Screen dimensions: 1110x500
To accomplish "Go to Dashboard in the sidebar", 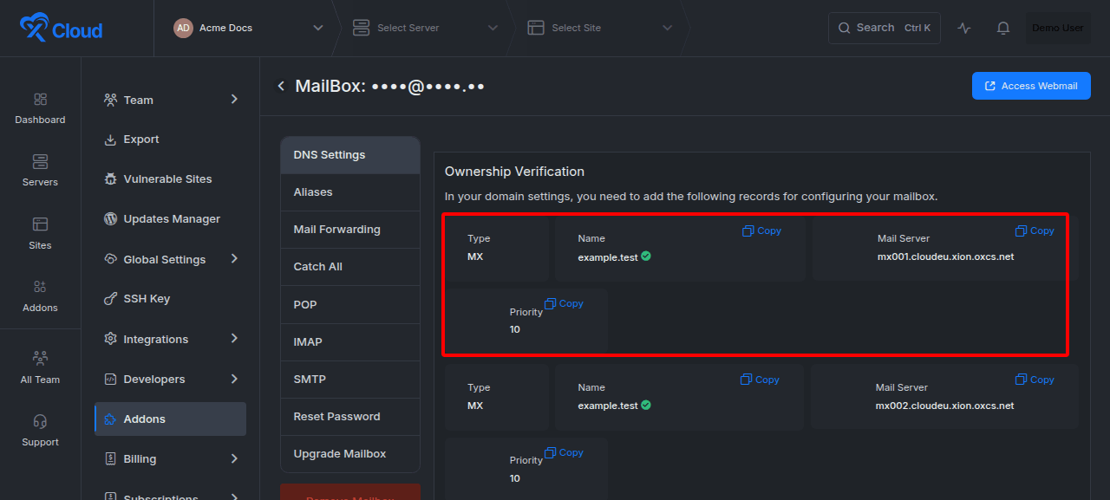I will pyautogui.click(x=40, y=108).
